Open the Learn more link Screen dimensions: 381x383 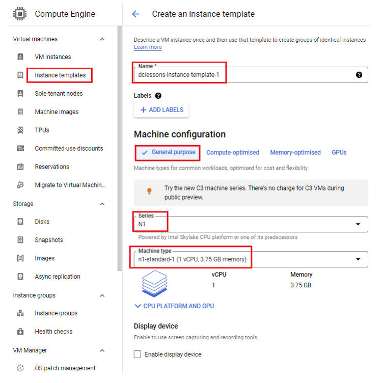(x=148, y=47)
